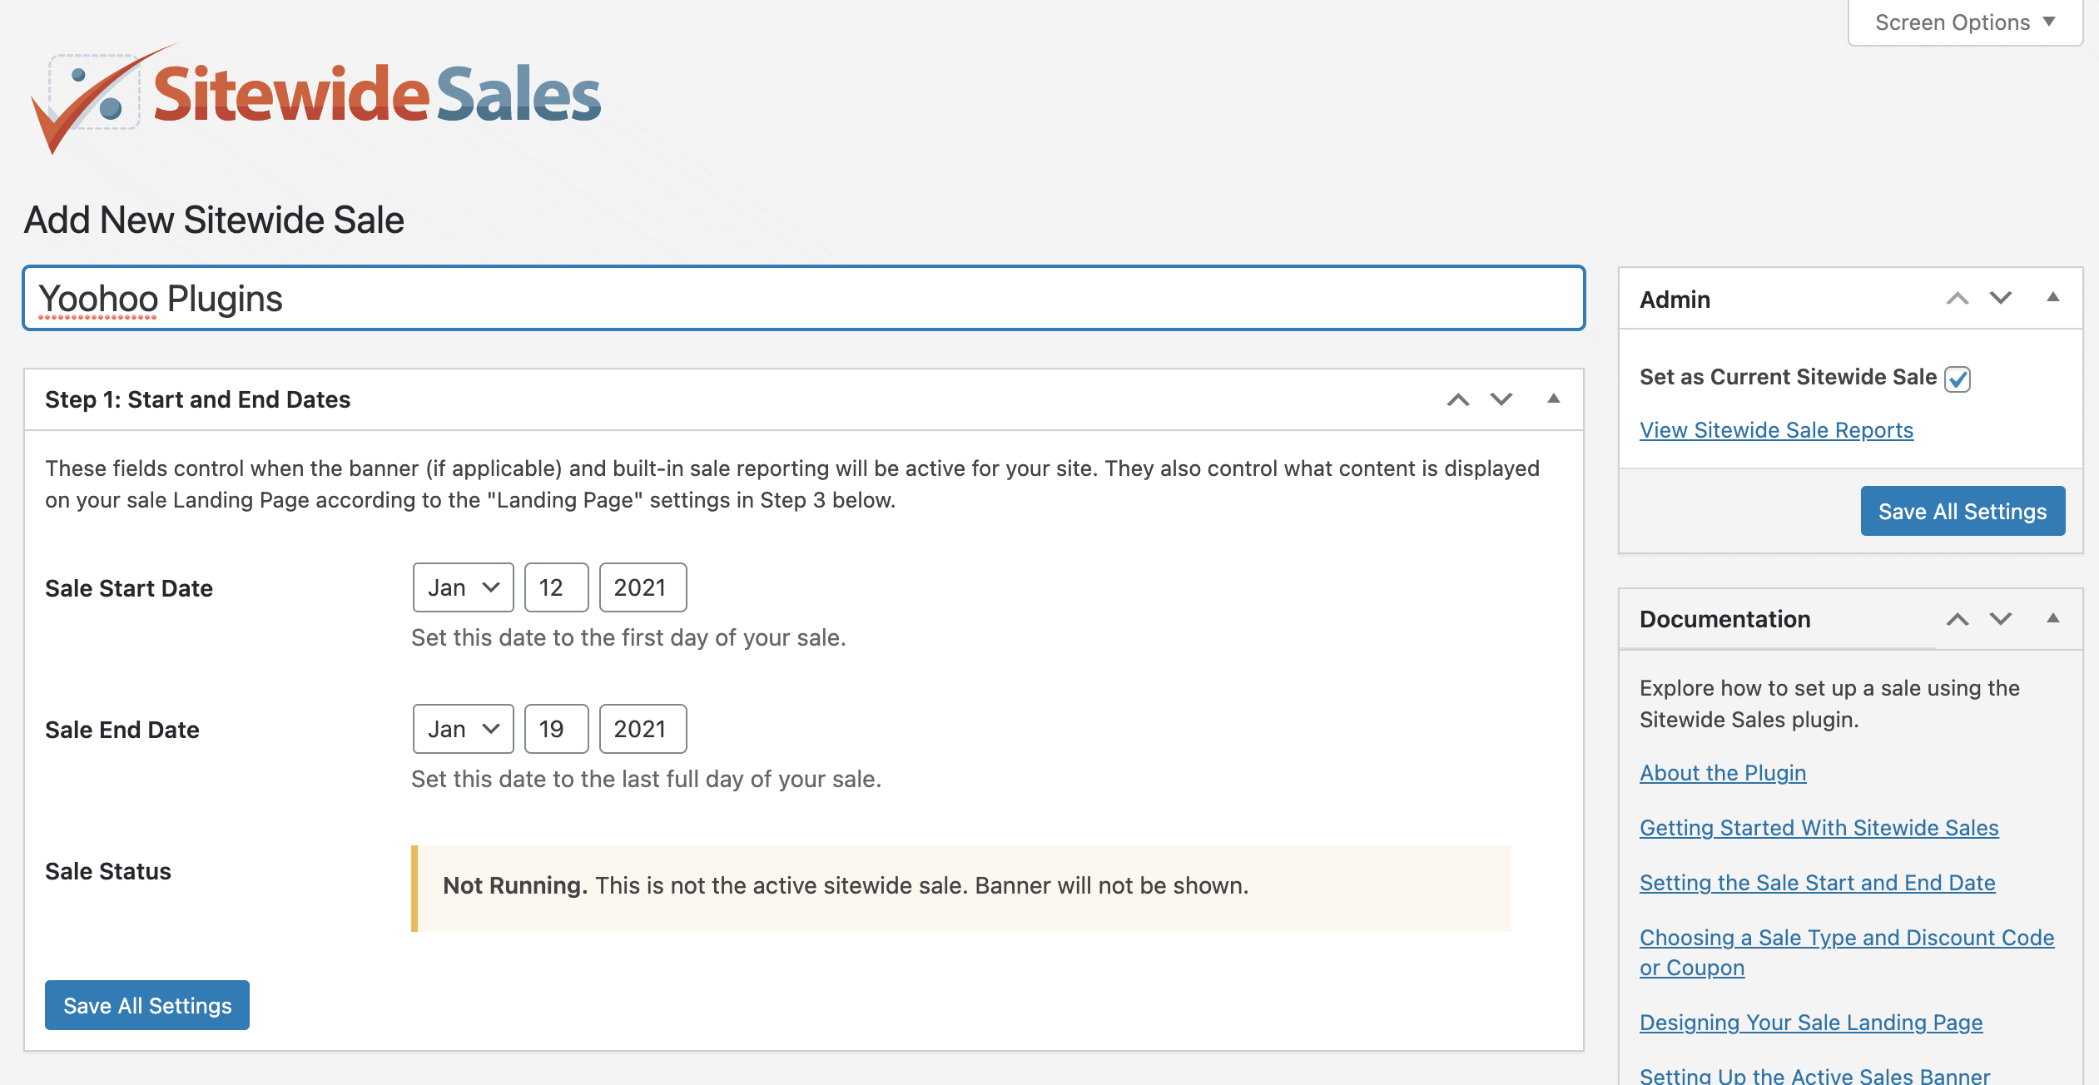
Task: Move Documentation panel down
Action: (2001, 619)
